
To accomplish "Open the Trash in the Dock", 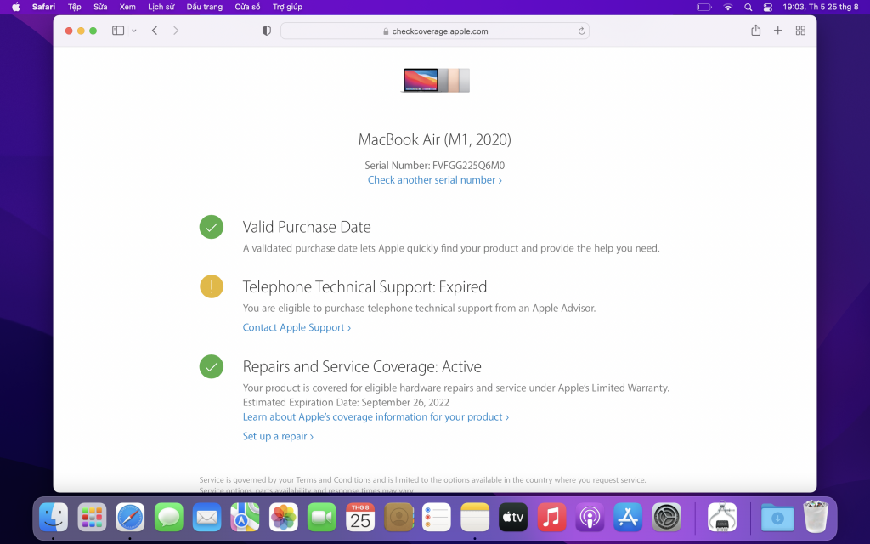I will click(x=816, y=516).
